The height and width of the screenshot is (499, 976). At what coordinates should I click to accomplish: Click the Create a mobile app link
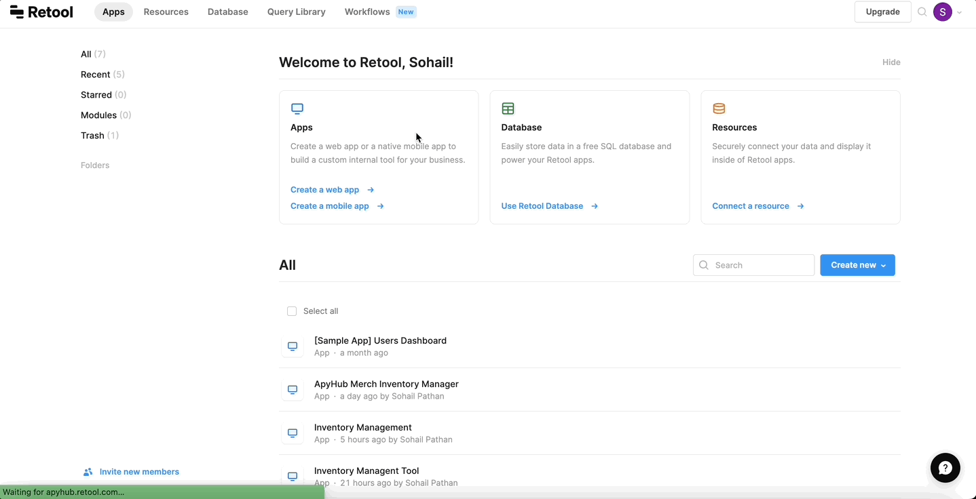tap(330, 206)
